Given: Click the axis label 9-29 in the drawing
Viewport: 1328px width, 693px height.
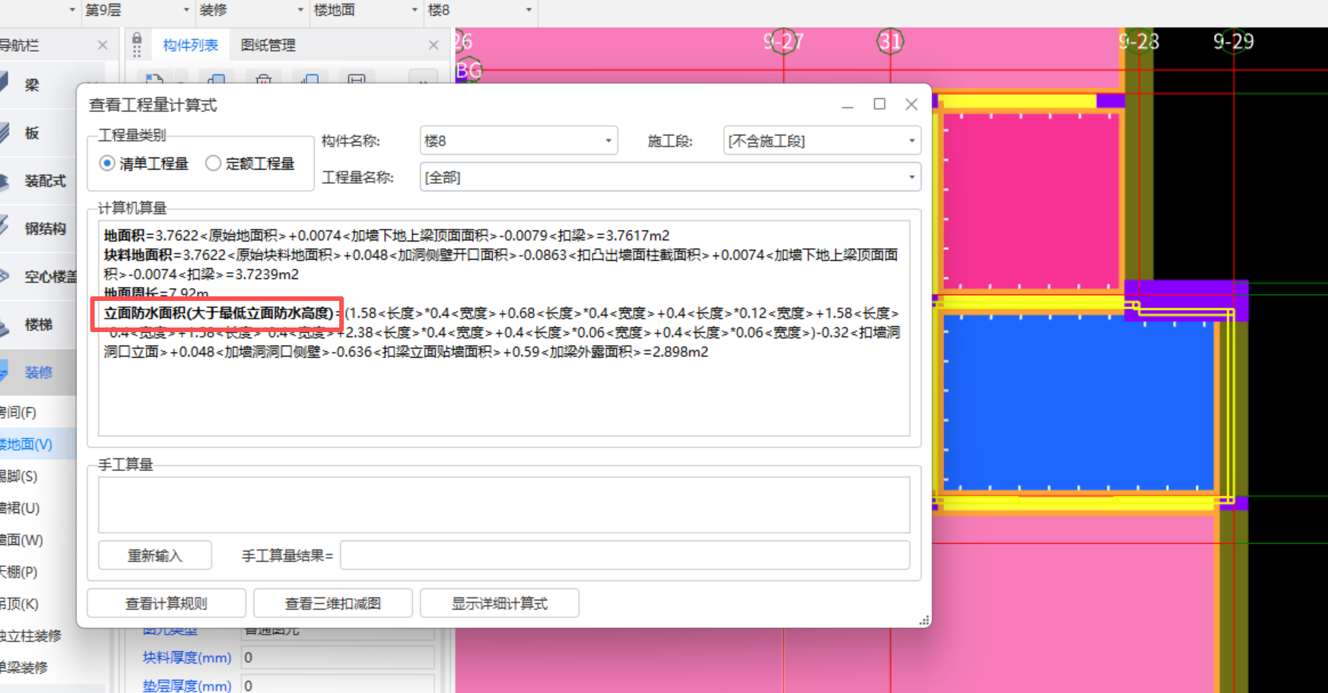Looking at the screenshot, I should pos(1233,41).
